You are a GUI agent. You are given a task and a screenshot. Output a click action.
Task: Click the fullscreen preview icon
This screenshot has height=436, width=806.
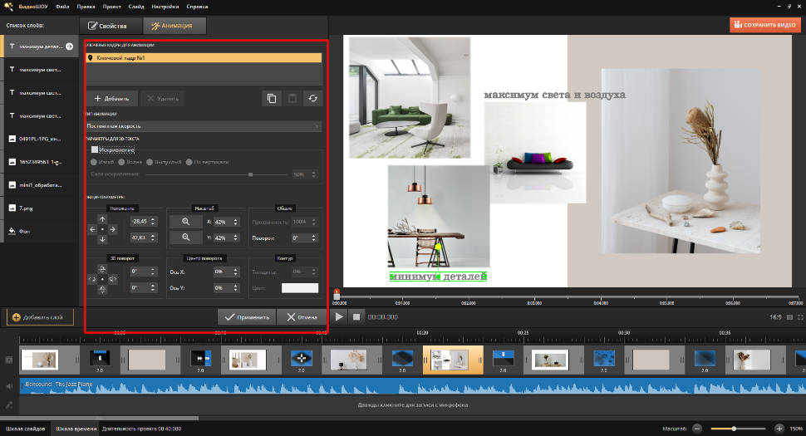tap(800, 317)
